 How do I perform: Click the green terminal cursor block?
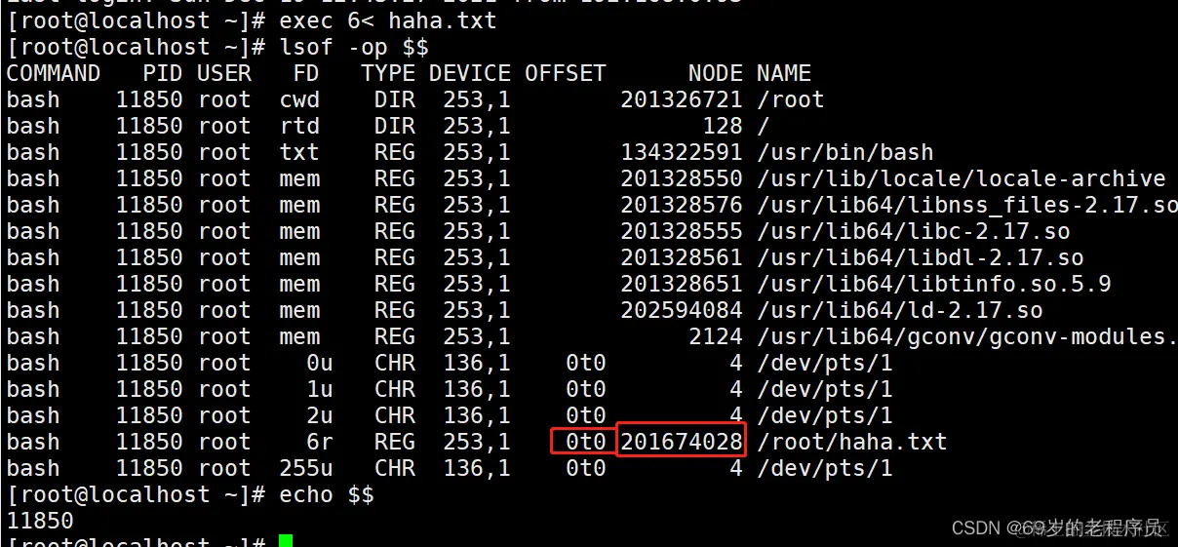[x=286, y=541]
